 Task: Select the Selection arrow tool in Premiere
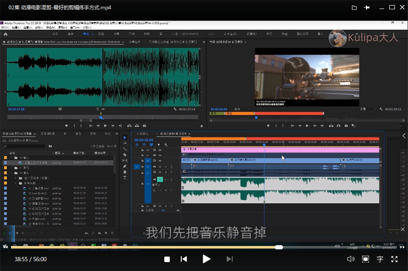[x=125, y=138]
